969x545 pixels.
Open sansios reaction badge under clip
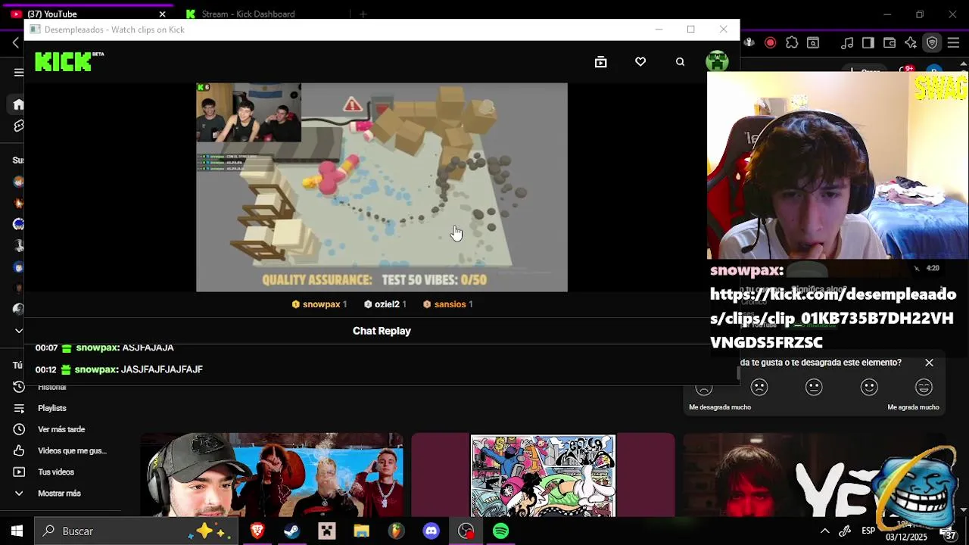447,304
